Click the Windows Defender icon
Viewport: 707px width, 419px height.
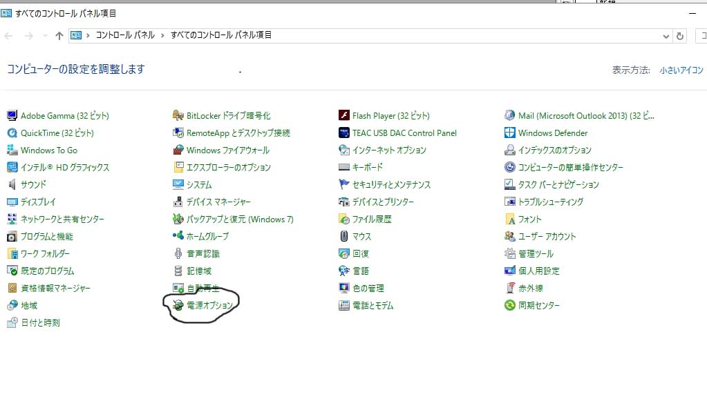pos(509,133)
